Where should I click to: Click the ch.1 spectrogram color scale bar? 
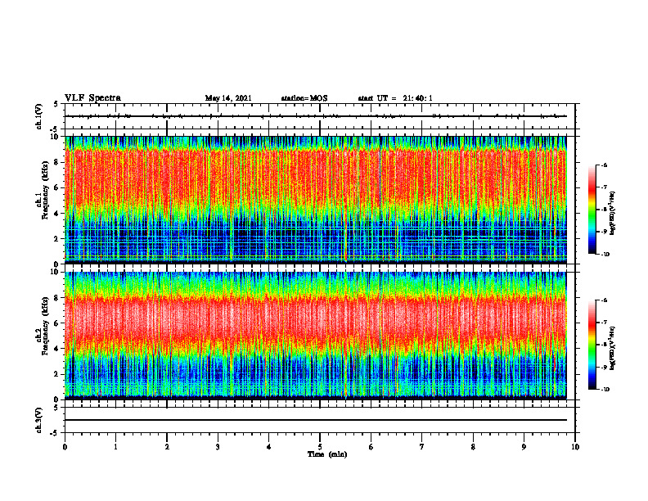coord(592,210)
